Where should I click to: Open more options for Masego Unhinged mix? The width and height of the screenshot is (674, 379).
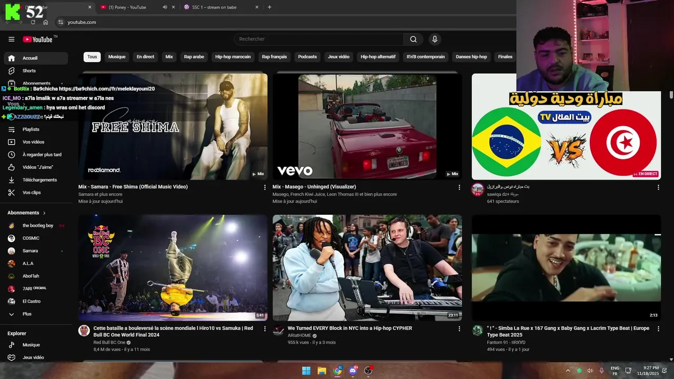459,187
